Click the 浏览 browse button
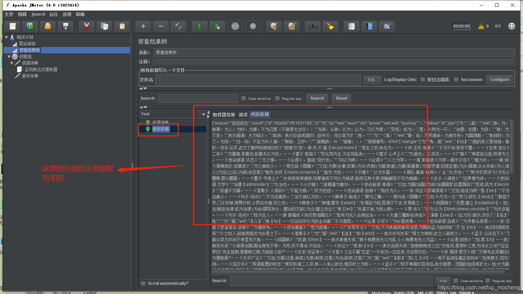This screenshot has height=294, width=523. point(372,80)
